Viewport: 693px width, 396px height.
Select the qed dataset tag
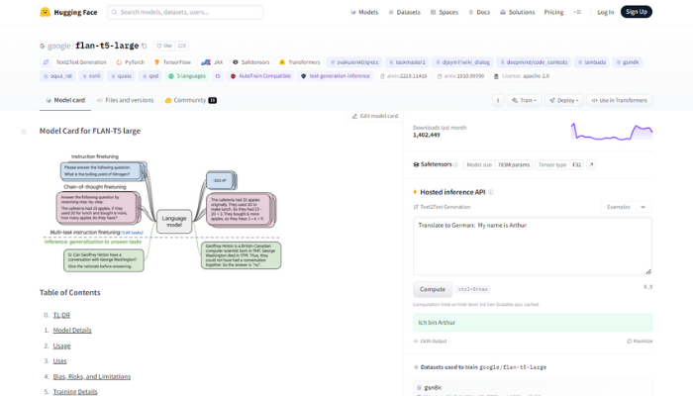(x=149, y=76)
